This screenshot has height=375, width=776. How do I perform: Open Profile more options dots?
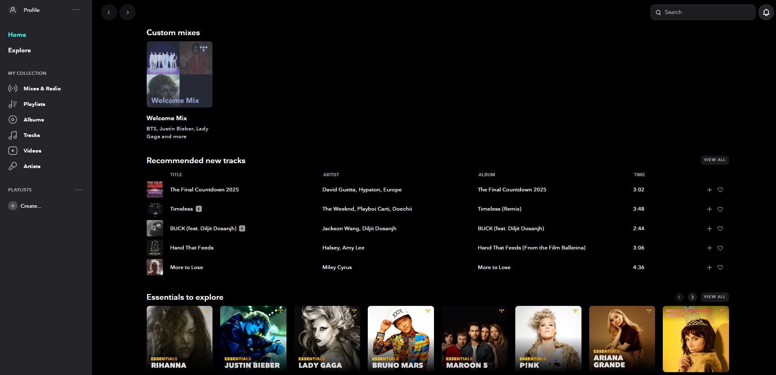(x=76, y=10)
